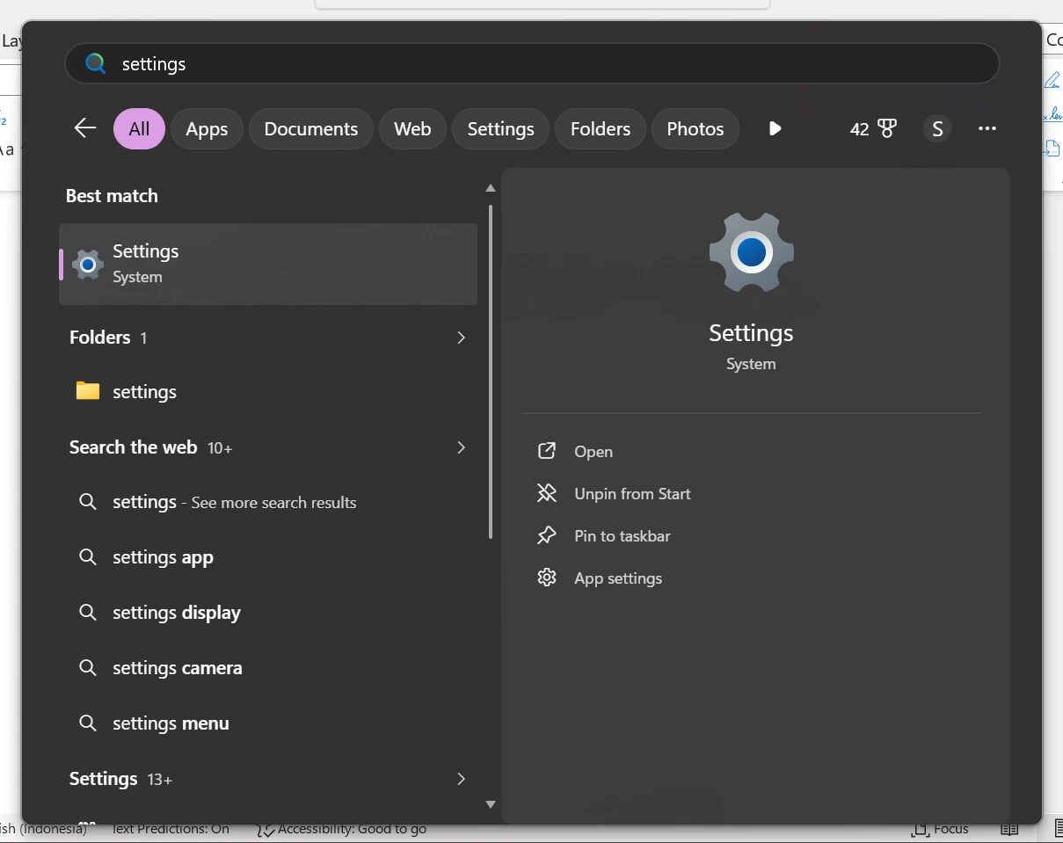Switch to the Web filter tab
Screen dimensions: 1063x843
[x=412, y=128]
